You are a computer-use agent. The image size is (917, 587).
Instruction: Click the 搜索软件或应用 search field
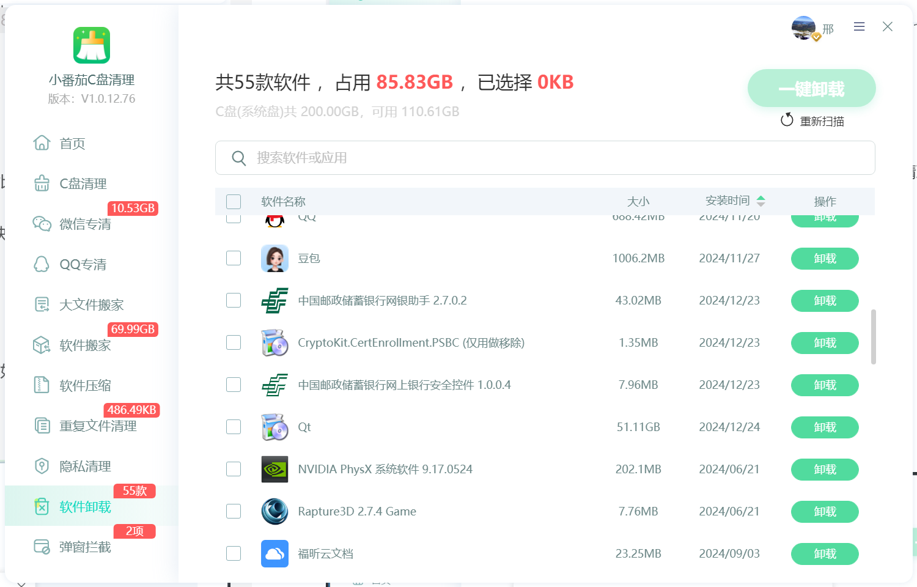click(x=545, y=158)
